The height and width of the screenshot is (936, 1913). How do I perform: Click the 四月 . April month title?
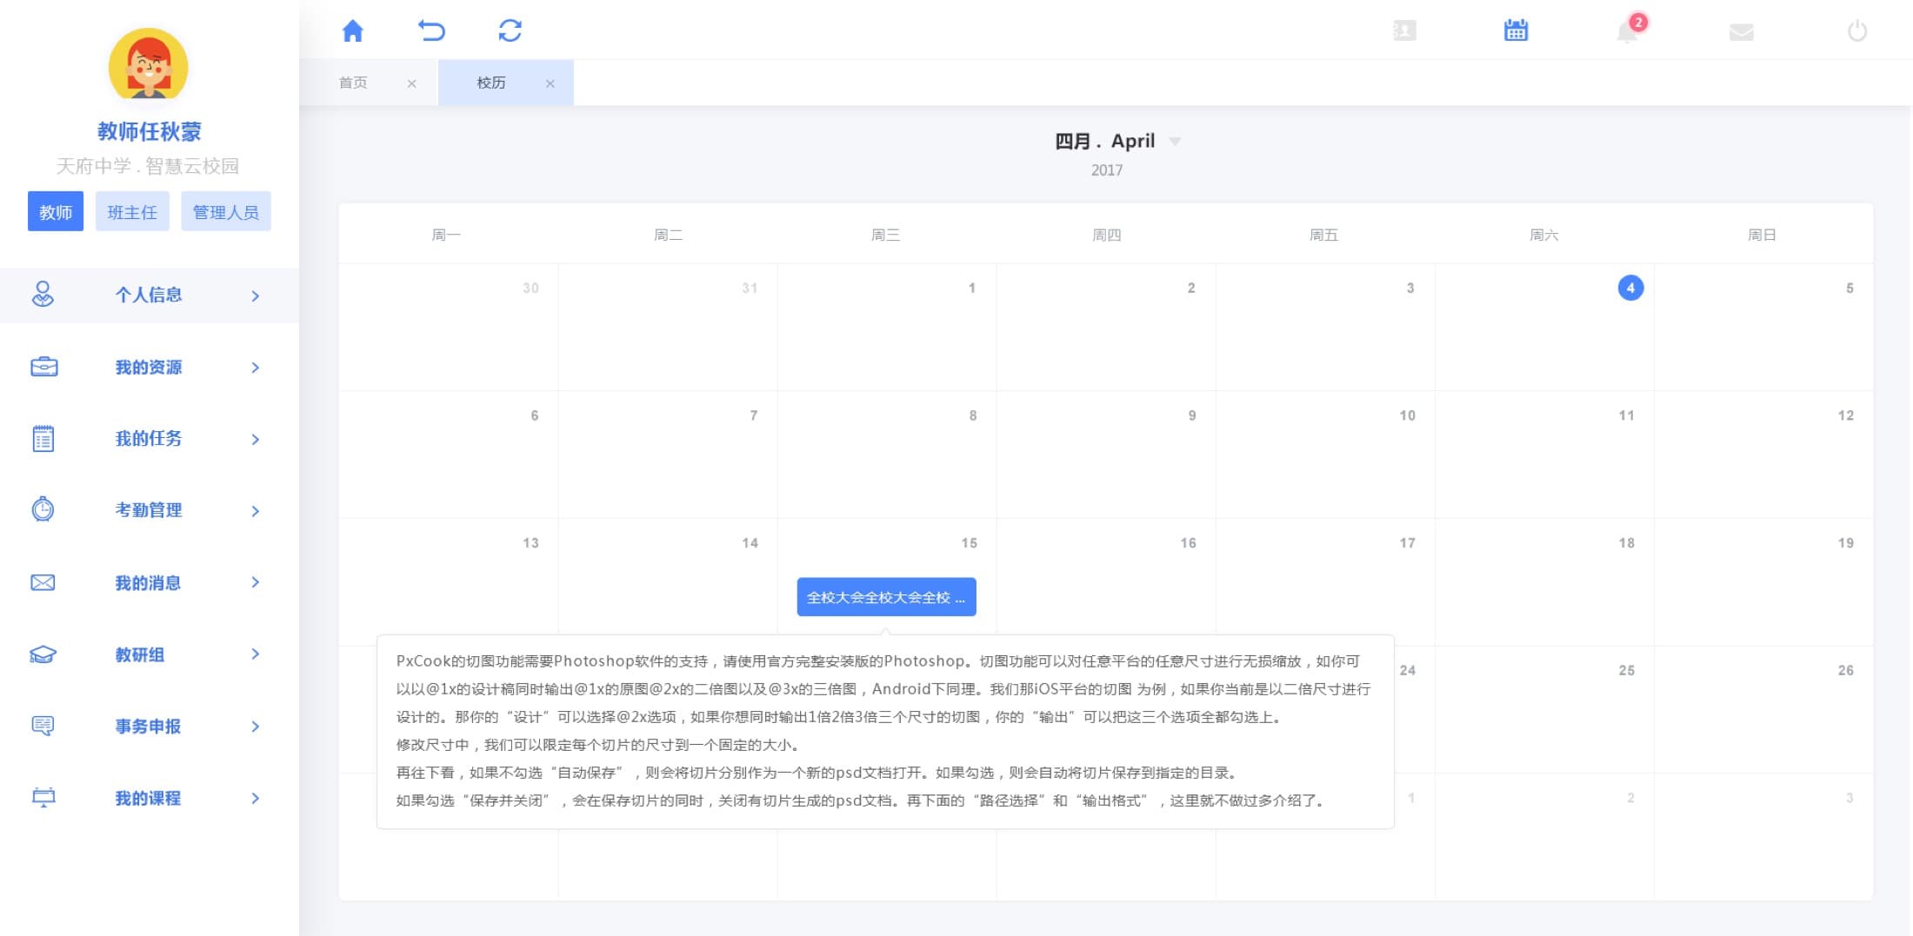1105,141
